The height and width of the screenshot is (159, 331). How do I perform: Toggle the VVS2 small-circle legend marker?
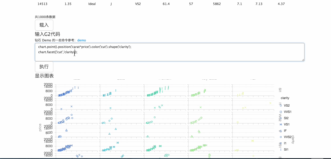[281, 137]
